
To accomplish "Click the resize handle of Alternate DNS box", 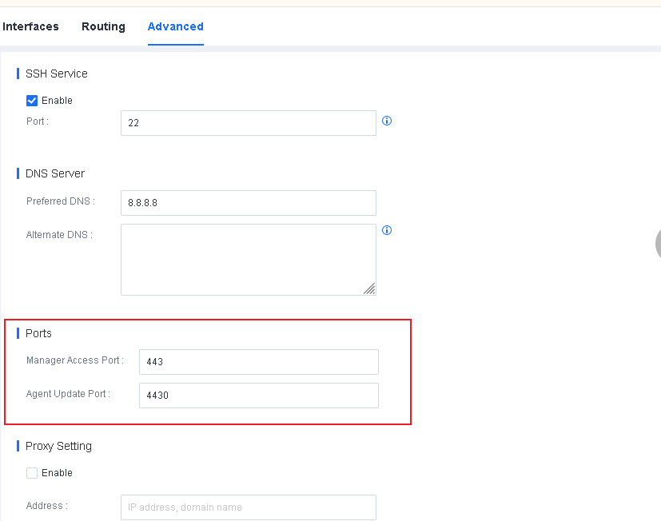I will point(369,288).
